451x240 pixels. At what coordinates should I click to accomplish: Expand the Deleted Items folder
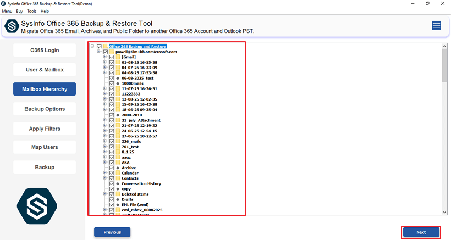105,194
